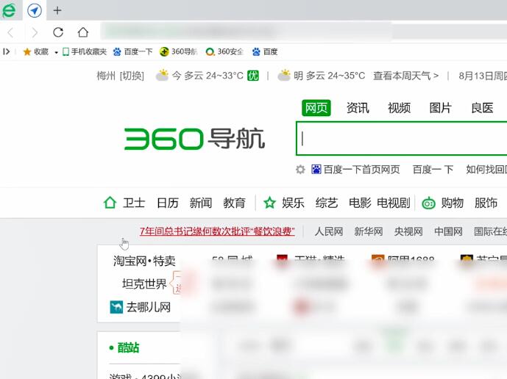Click the 360 browser logo icon

tap(9, 10)
